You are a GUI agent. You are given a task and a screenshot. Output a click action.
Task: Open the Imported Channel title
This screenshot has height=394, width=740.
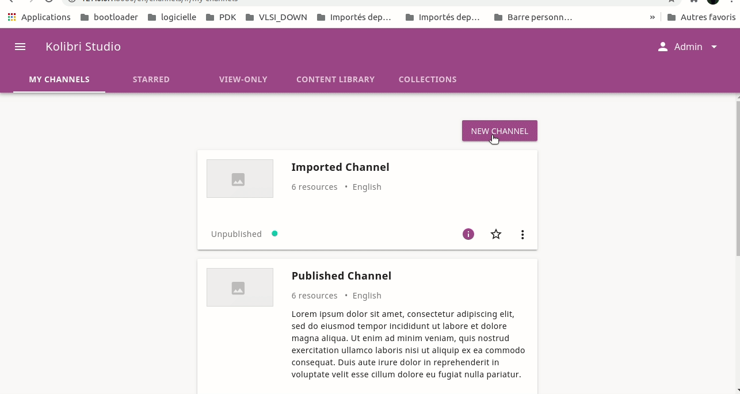(x=341, y=167)
